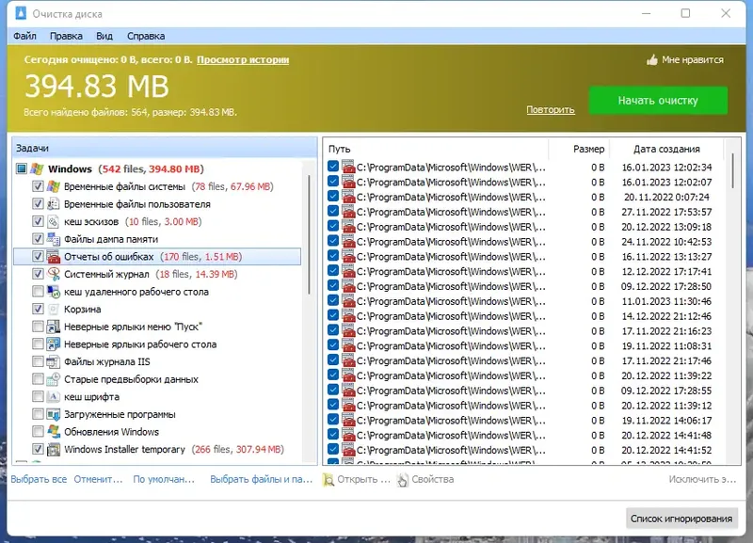Click the Файлы журнала IIS icon

click(x=54, y=361)
